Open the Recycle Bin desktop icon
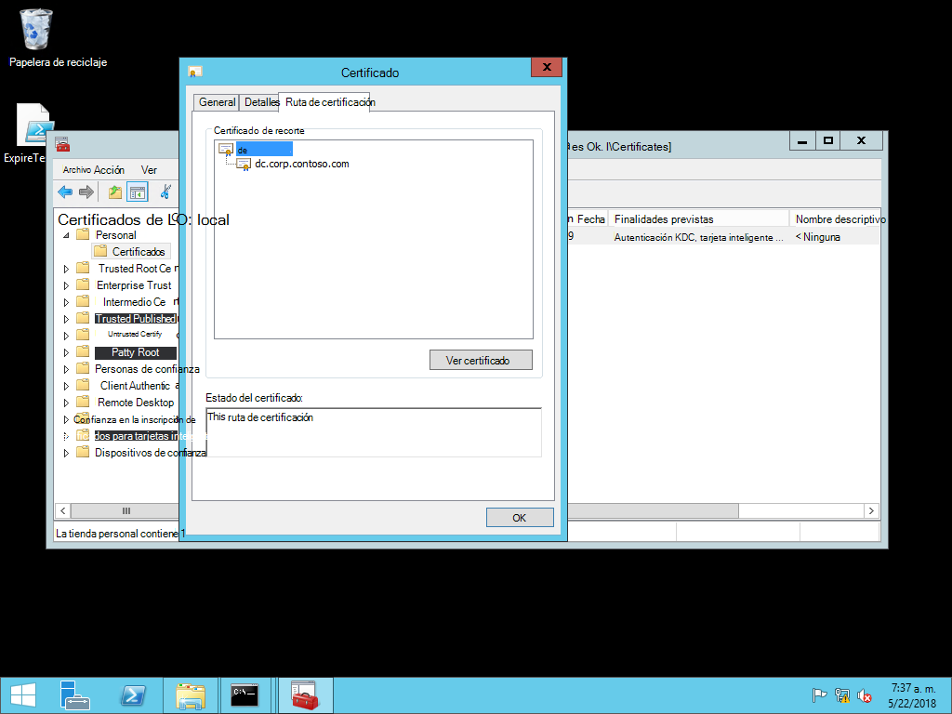 click(x=36, y=29)
